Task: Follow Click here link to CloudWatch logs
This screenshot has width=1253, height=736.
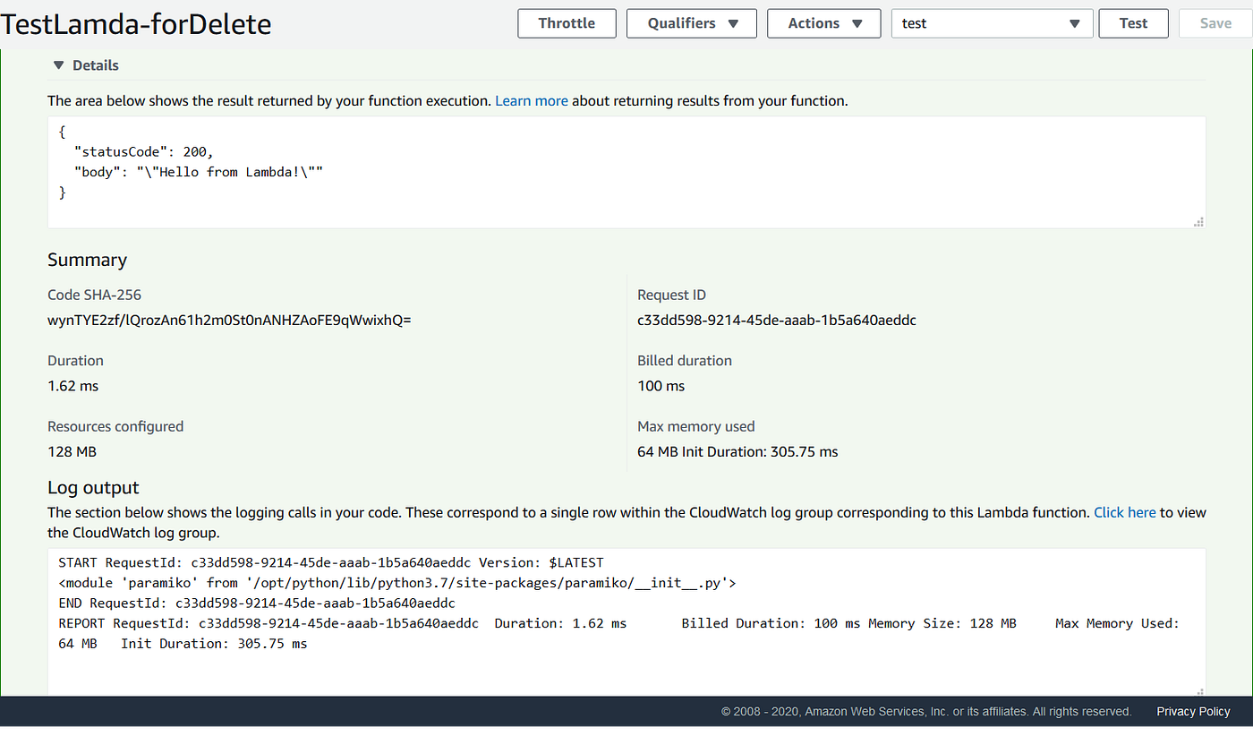Action: [1125, 513]
